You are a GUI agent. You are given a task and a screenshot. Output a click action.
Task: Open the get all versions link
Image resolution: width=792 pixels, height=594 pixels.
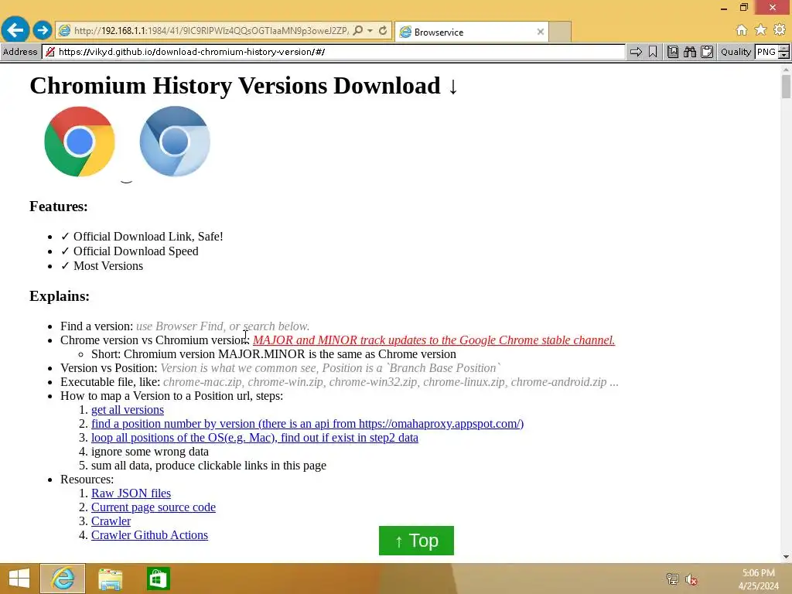pyautogui.click(x=128, y=410)
